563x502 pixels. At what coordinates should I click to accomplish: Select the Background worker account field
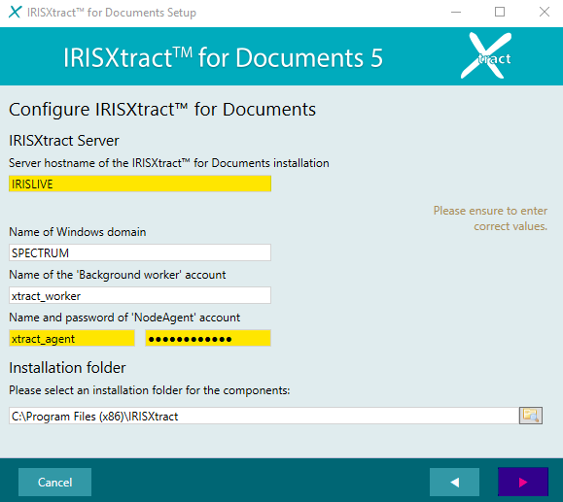pyautogui.click(x=140, y=295)
